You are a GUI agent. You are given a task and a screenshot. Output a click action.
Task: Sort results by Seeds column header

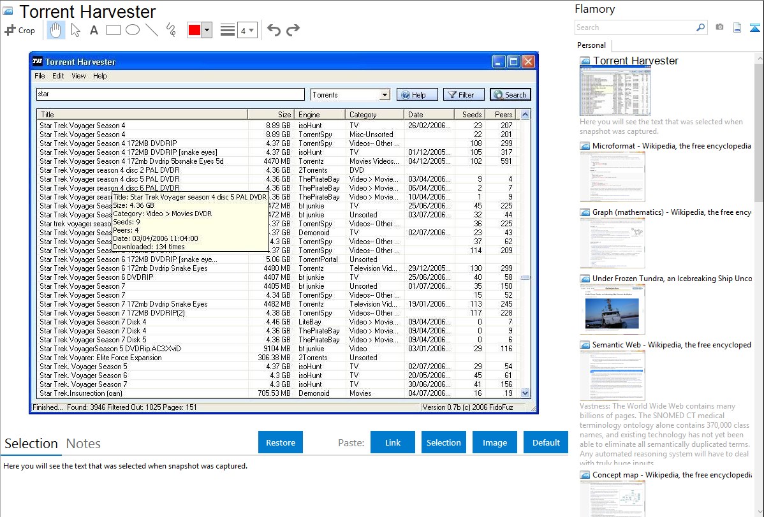(470, 115)
